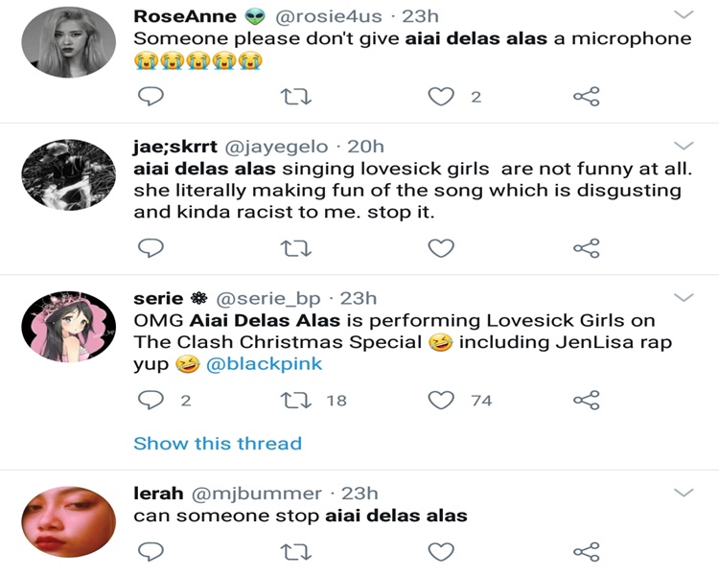Like RoseAnne's tweet with 2 likes
This screenshot has width=719, height=575.
point(441,96)
